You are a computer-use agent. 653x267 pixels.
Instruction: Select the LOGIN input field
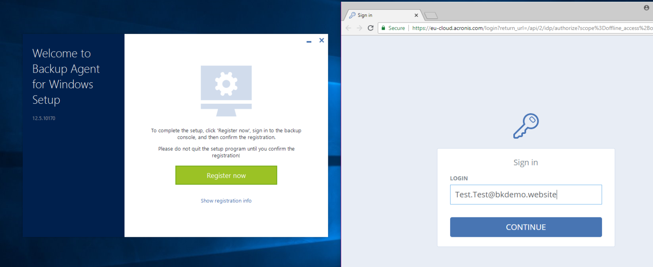[x=526, y=194]
